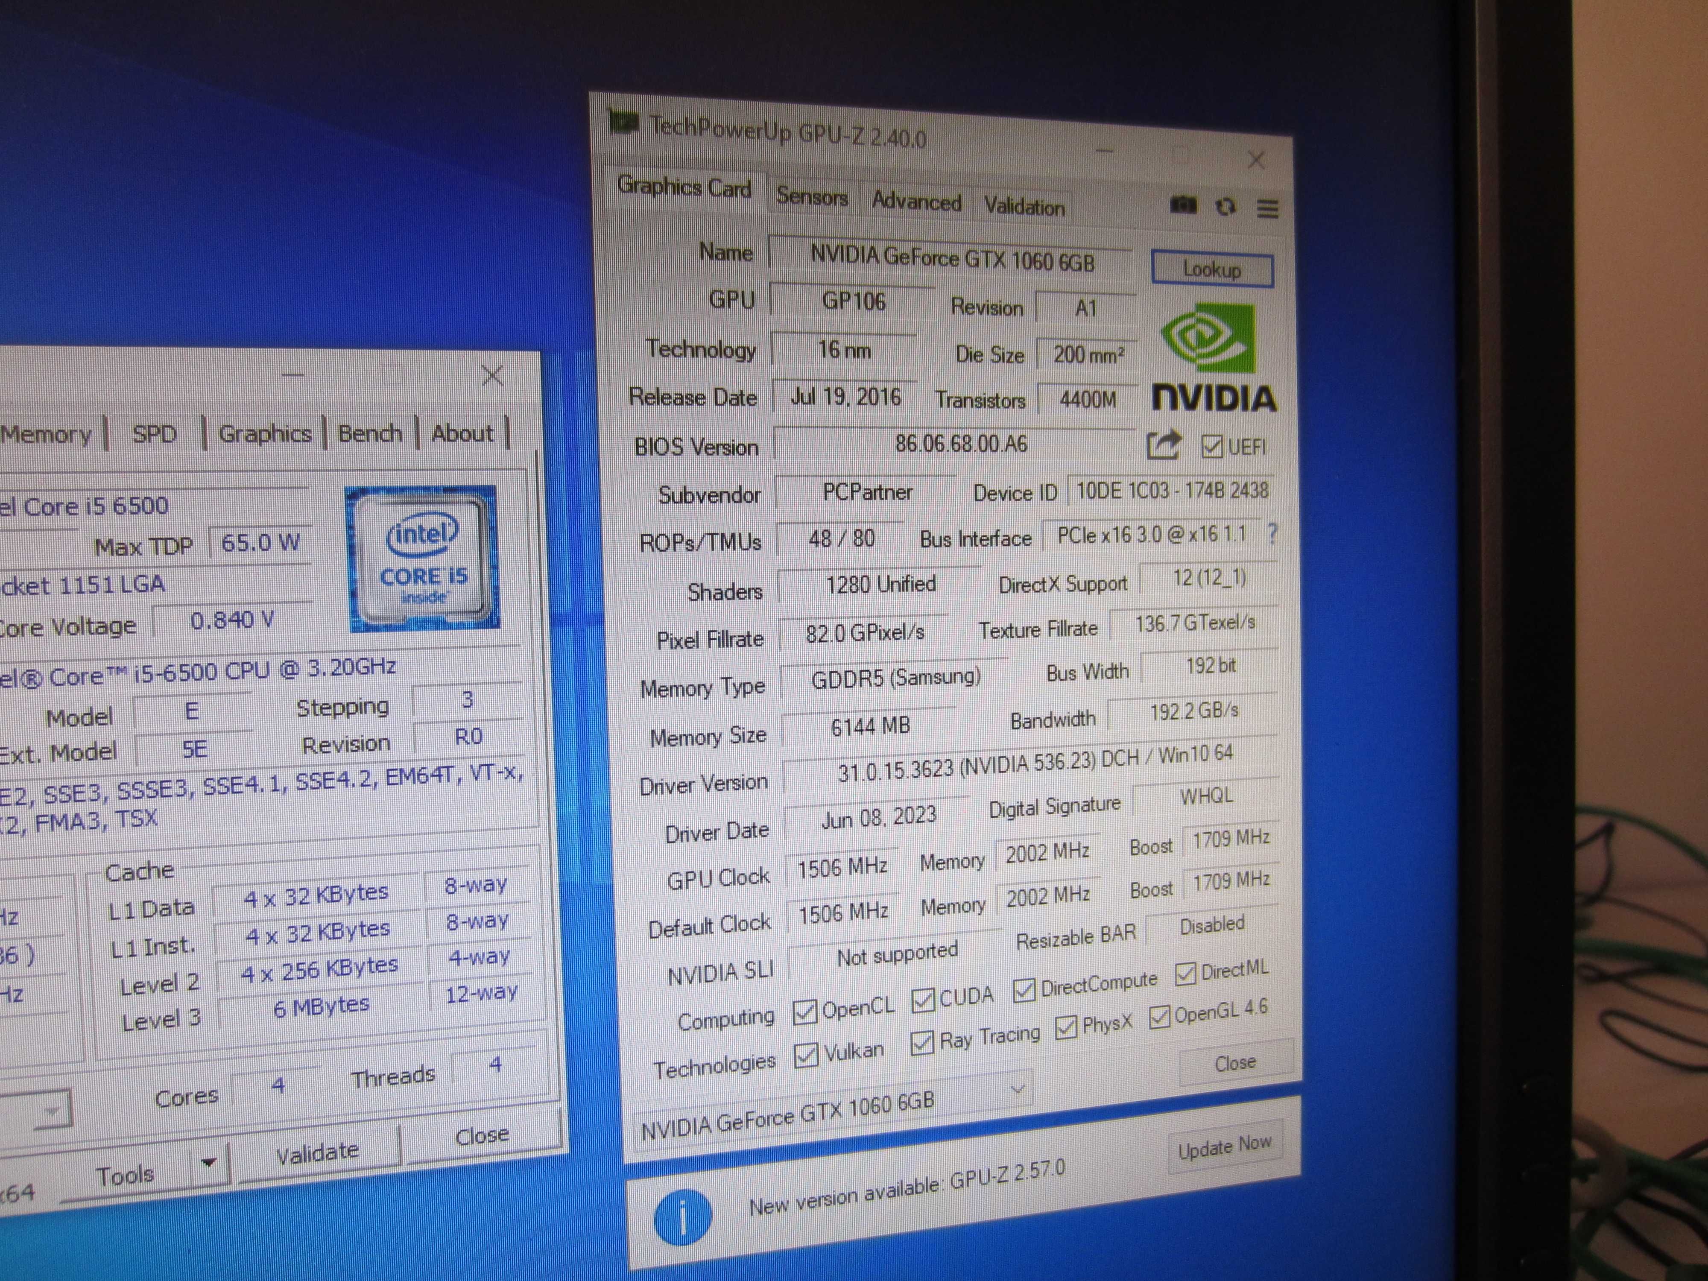Open the GPU selector dropdown GTX 1060 6GB
This screenshot has height=1281, width=1708.
pos(832,1111)
